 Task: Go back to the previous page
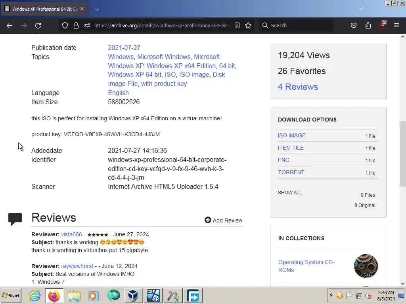click(10, 25)
